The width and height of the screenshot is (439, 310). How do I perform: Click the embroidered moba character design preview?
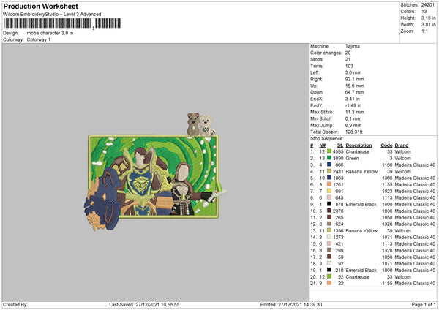pyautogui.click(x=155, y=172)
